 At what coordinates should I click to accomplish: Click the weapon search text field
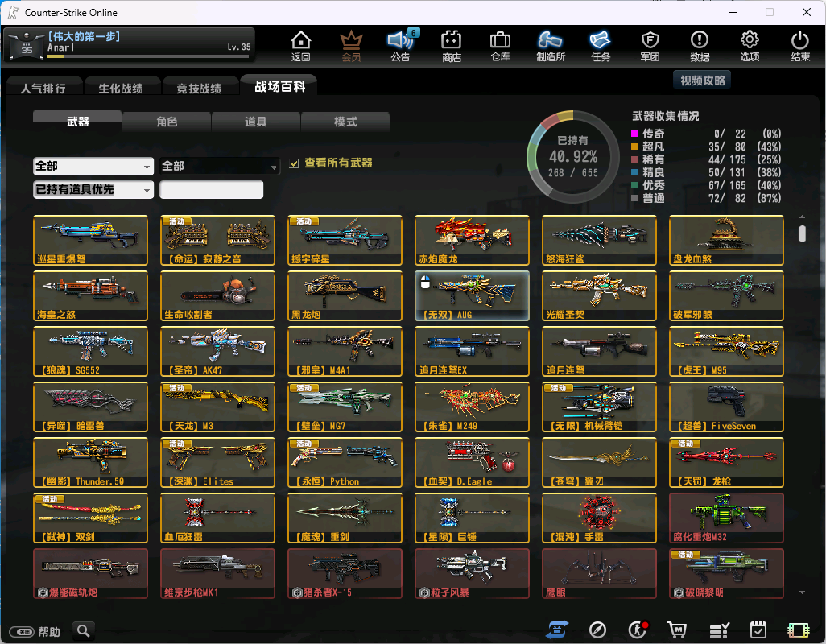[x=211, y=189]
